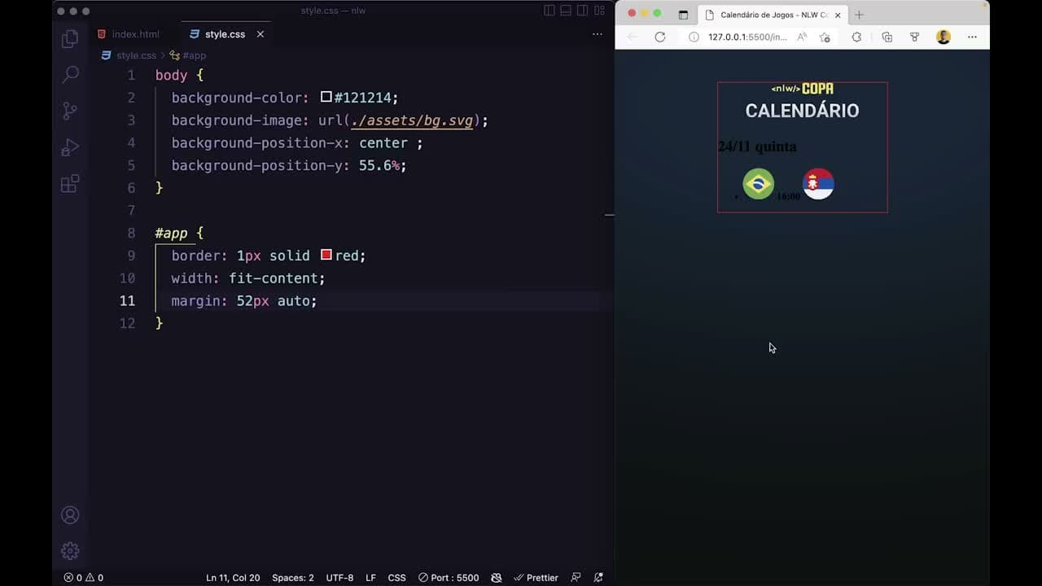Open notifications bell in status bar
Viewport: 1042px width, 586px height.
(x=598, y=578)
